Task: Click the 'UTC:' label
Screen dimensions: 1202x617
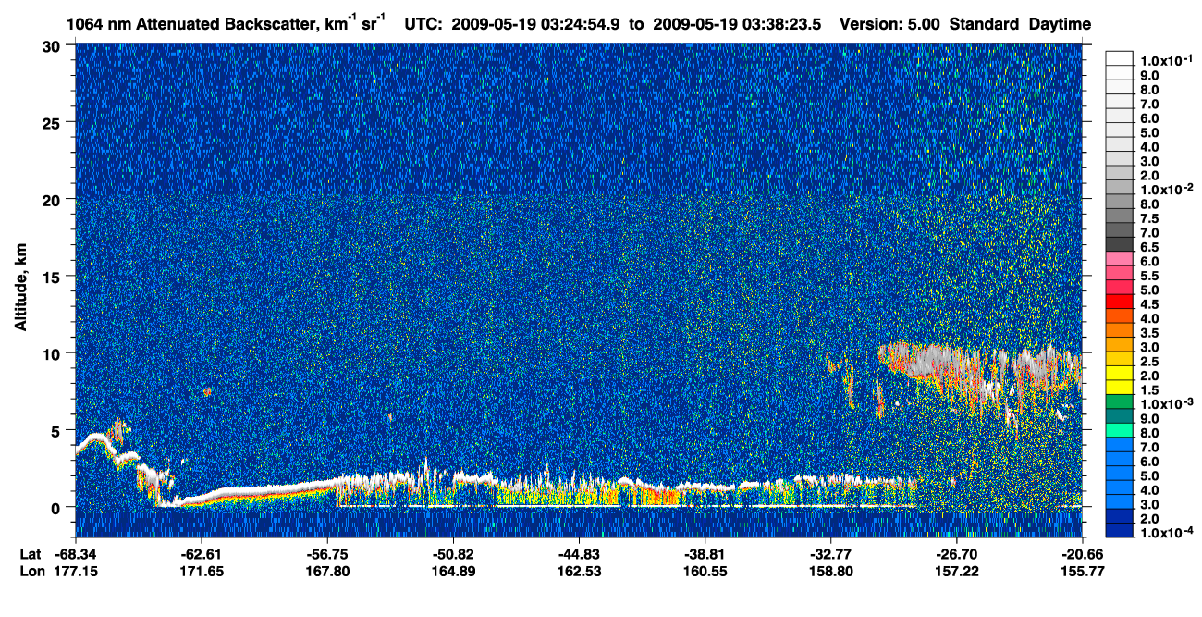Action: (423, 24)
